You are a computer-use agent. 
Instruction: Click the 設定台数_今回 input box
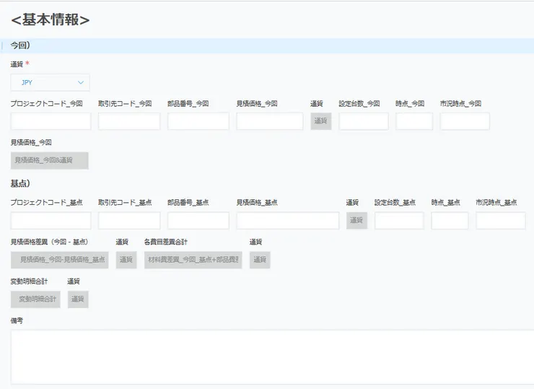click(364, 121)
